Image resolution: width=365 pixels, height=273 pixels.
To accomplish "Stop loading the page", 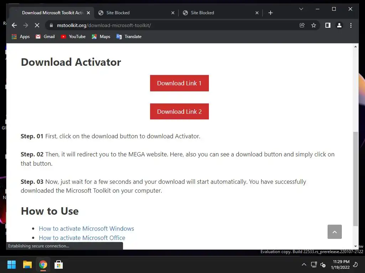I will point(37,25).
